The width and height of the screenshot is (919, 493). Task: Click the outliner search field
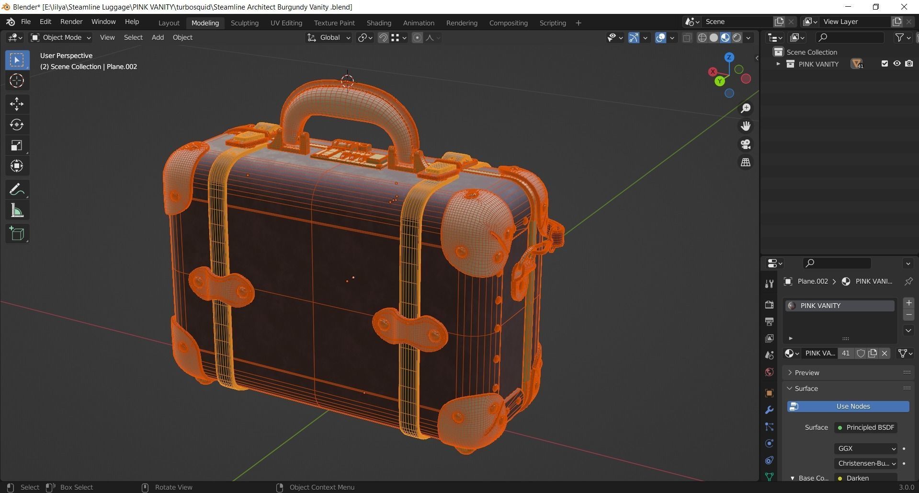click(850, 37)
